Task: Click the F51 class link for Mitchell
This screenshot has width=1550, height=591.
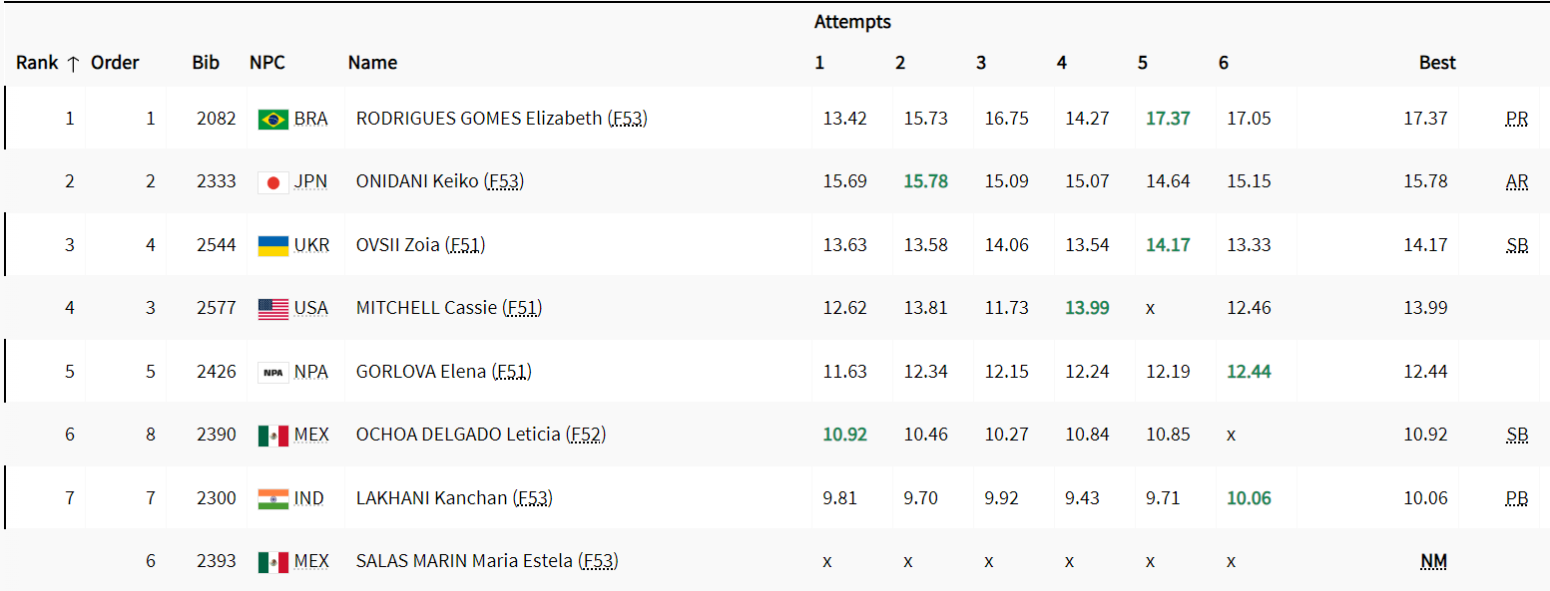Action: (522, 308)
